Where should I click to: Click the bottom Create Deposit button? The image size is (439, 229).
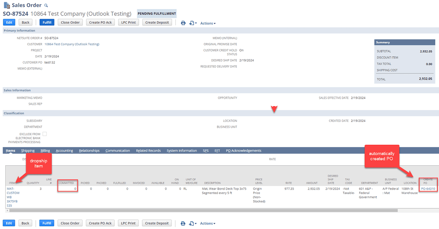click(x=157, y=223)
